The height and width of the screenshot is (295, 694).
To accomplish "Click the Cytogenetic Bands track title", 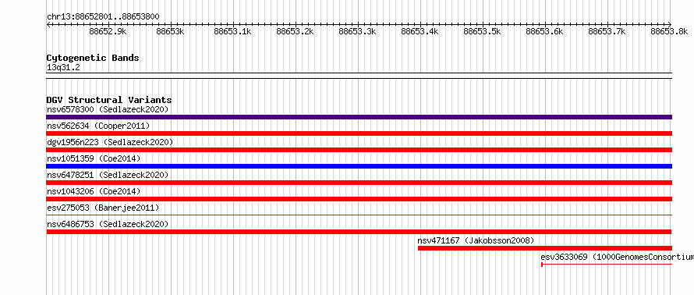I will pyautogui.click(x=93, y=58).
